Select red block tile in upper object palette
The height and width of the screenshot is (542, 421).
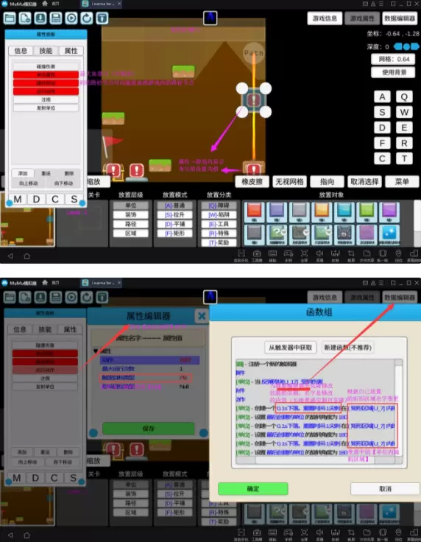(x=254, y=211)
